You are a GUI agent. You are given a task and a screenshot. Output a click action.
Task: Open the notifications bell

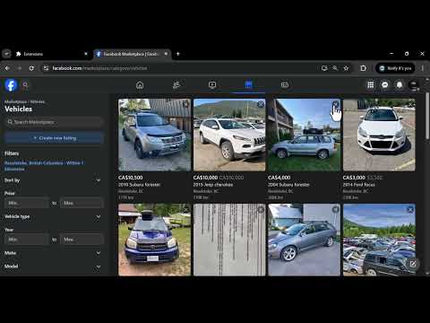(400, 85)
